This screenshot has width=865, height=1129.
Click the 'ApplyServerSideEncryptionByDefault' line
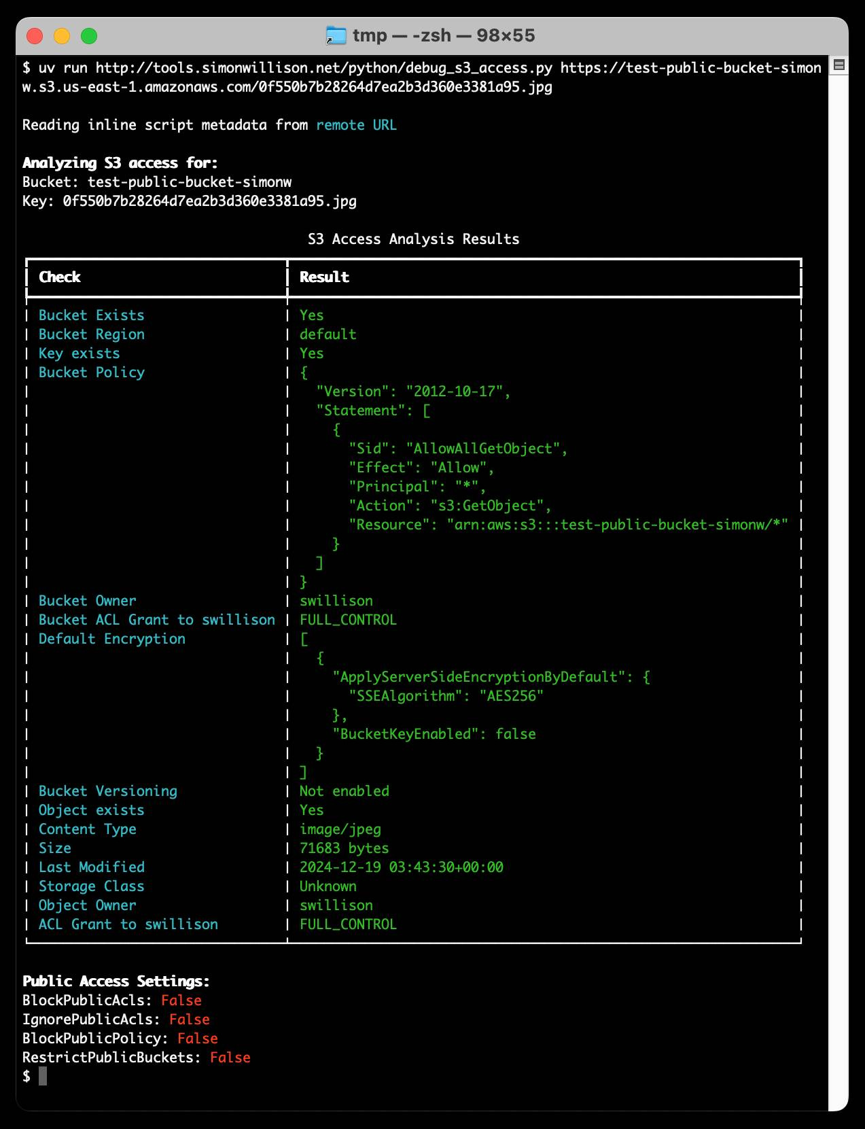point(491,677)
